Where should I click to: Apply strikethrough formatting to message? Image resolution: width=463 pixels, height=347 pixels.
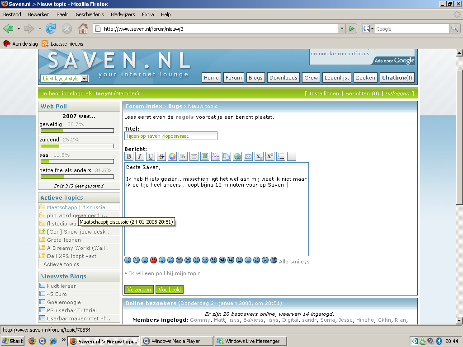tap(161, 156)
